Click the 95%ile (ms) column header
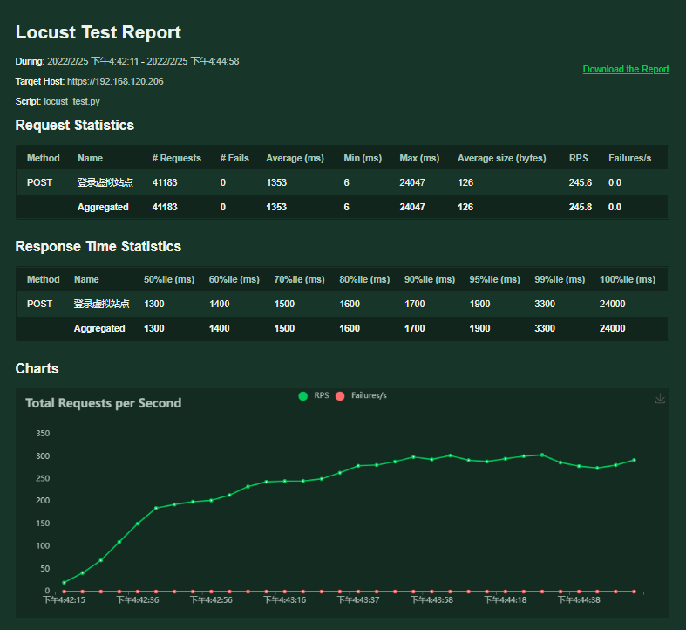This screenshot has height=630, width=686. (494, 279)
